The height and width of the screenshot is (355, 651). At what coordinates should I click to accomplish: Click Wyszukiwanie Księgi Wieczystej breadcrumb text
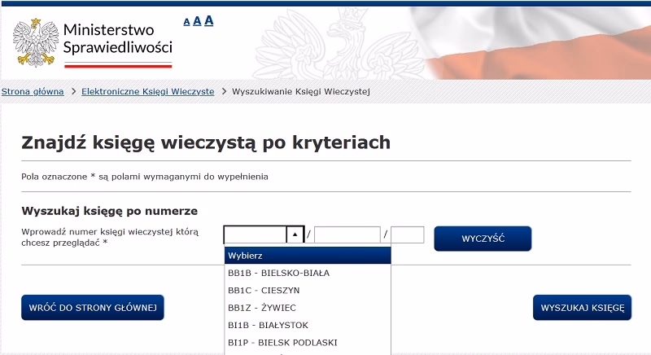301,91
